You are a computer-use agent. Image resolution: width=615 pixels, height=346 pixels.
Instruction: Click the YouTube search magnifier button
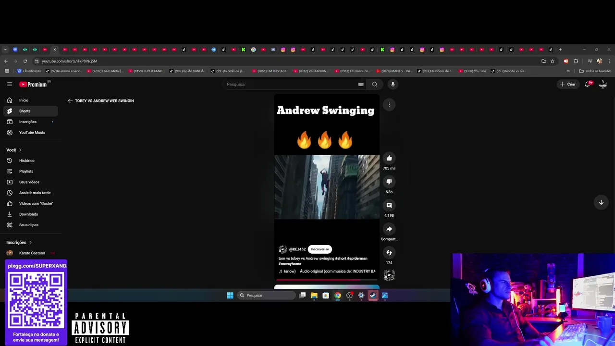(x=375, y=84)
